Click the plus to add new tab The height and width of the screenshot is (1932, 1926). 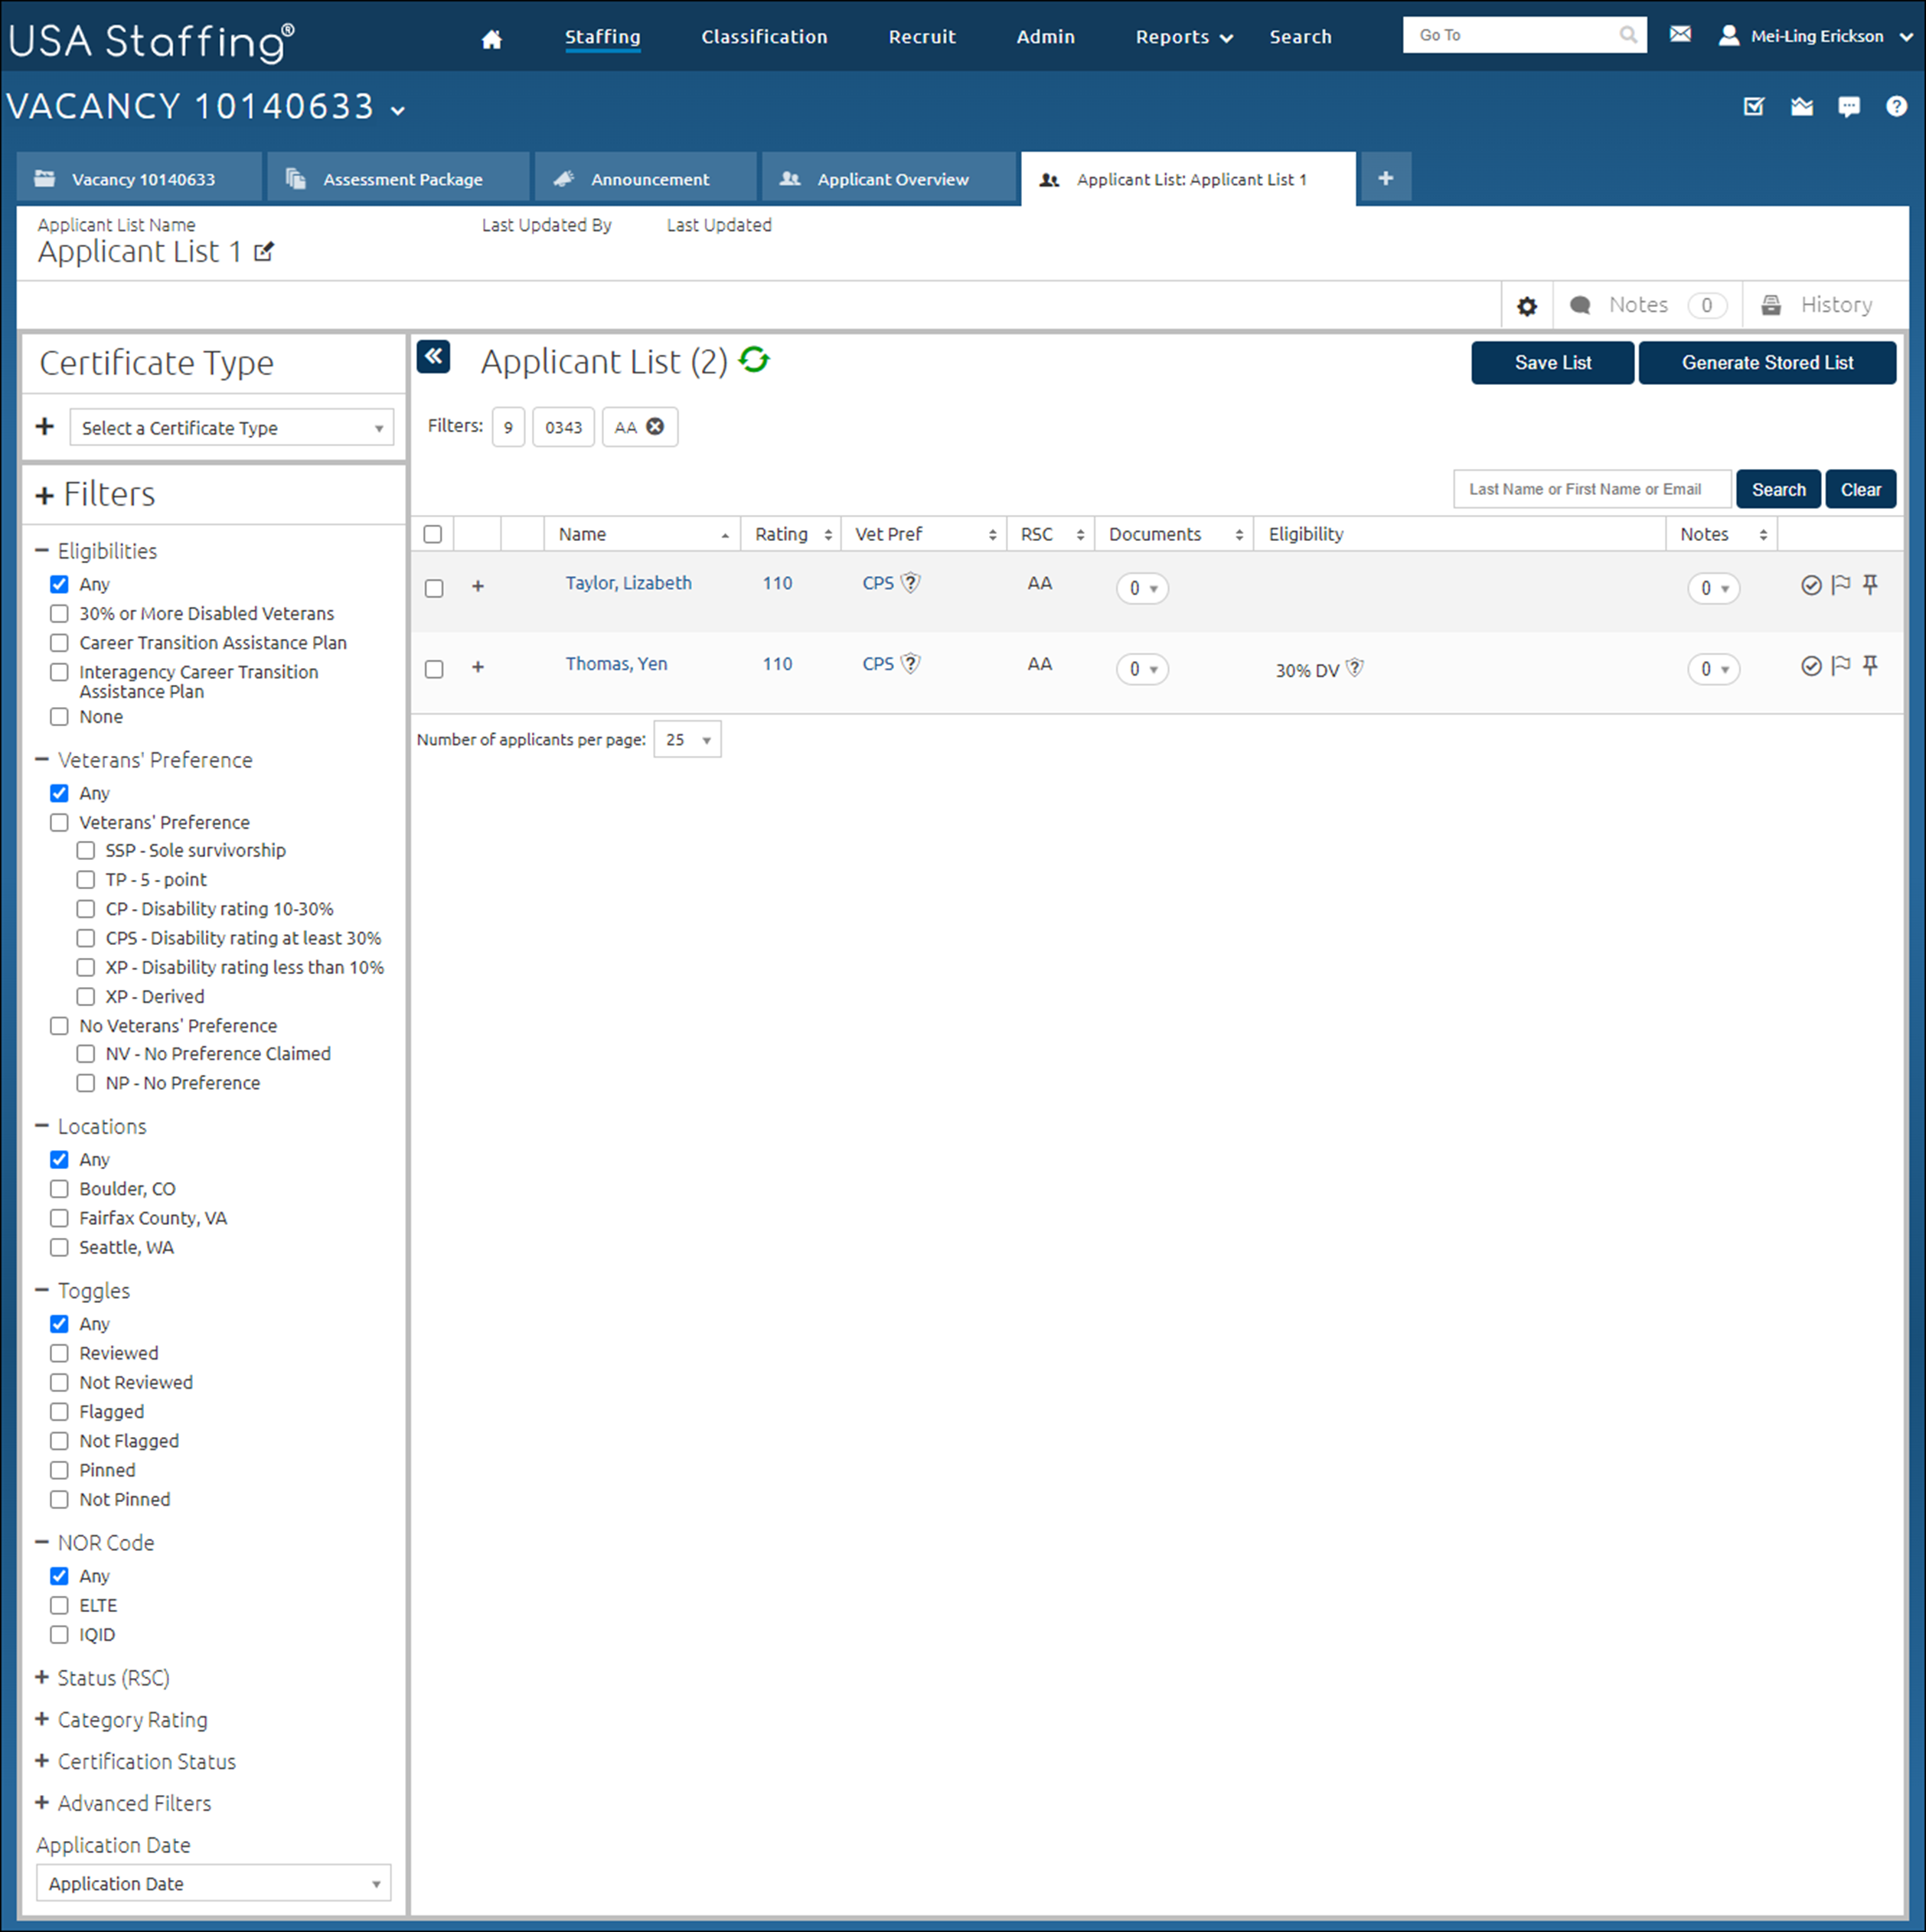click(1385, 178)
